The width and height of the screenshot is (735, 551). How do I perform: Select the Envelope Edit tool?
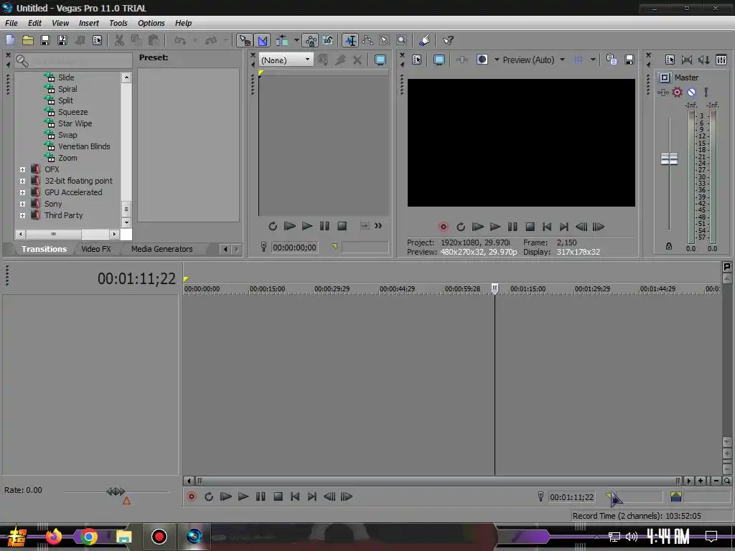[367, 40]
